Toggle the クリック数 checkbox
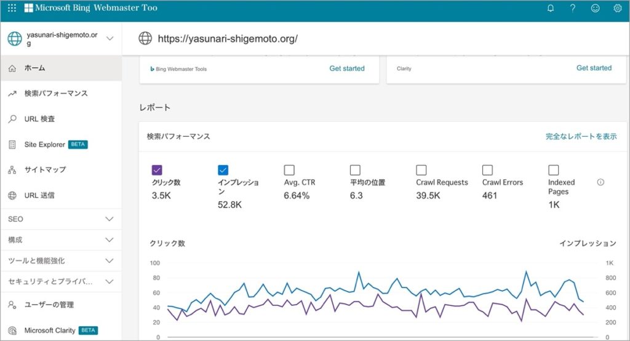630x341 pixels. (x=157, y=170)
